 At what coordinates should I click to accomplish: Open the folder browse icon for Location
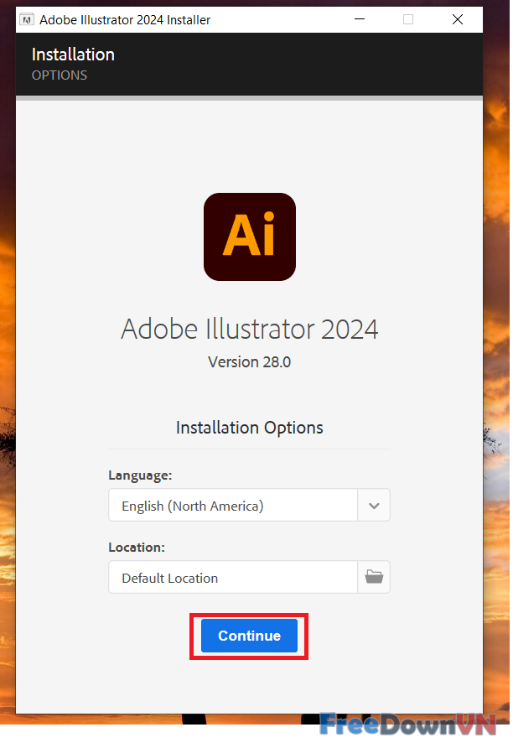click(x=374, y=577)
